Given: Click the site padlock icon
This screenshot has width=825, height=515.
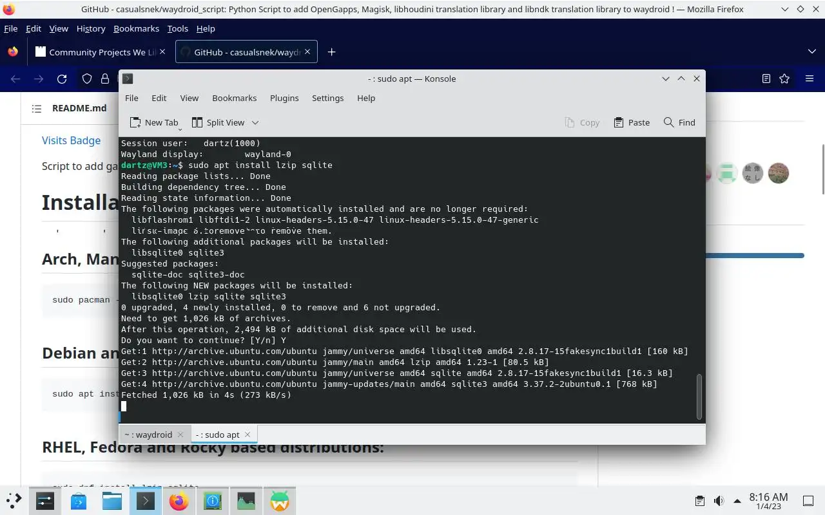Looking at the screenshot, I should point(104,79).
